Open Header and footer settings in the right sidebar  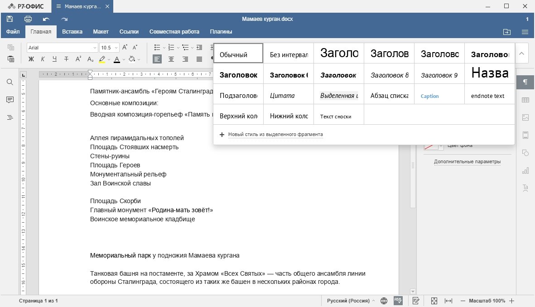525,135
